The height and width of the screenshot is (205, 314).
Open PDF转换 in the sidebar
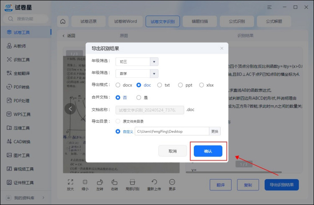coord(26,87)
